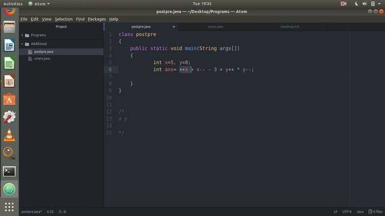Open the magnifier image viewer icon
The height and width of the screenshot is (216, 385).
tap(10, 153)
